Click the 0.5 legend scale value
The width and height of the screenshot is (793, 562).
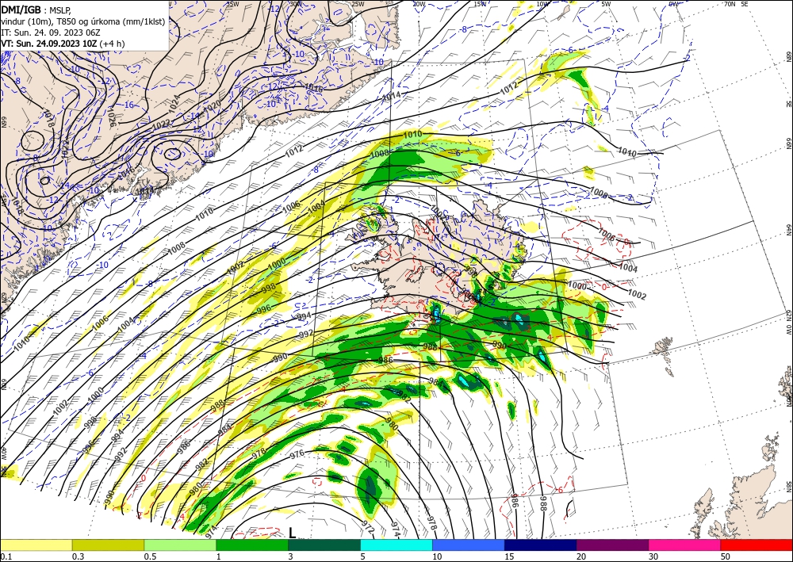click(x=150, y=556)
